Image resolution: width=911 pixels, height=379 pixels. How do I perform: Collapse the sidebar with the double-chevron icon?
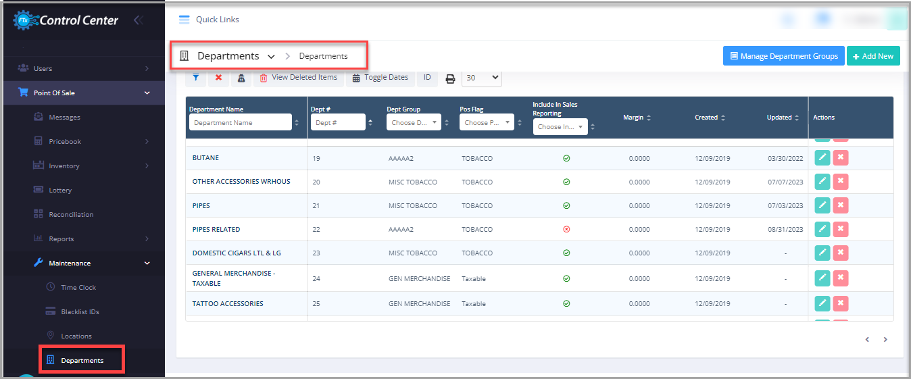coord(139,20)
